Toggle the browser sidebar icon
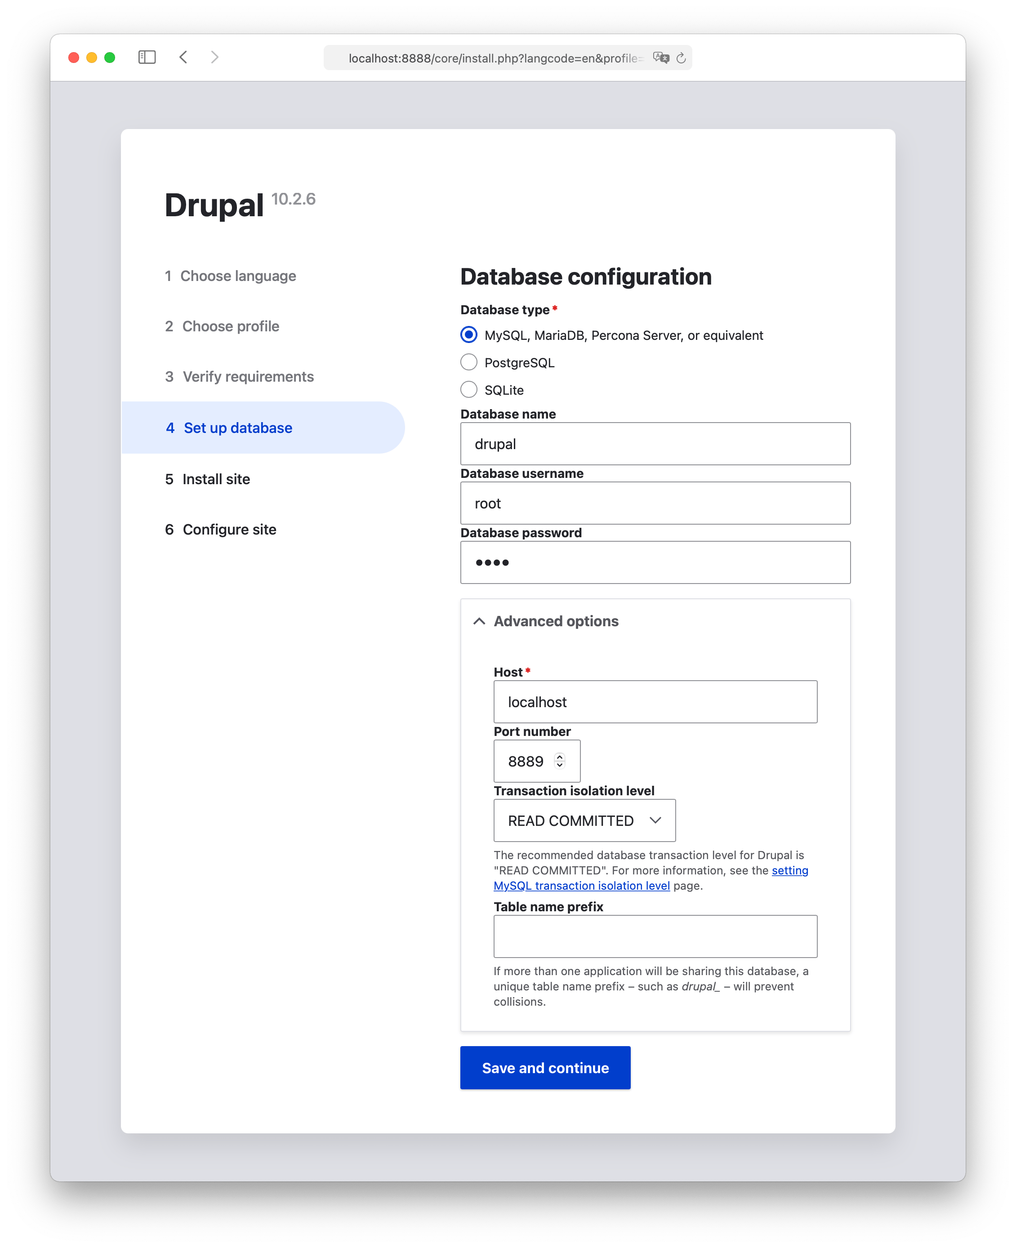Viewport: 1016px width, 1248px height. click(147, 58)
